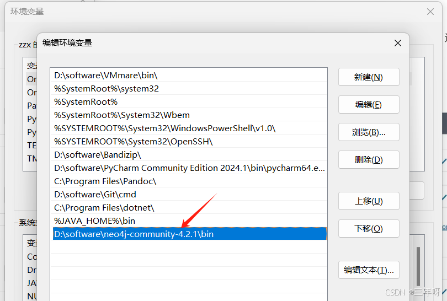Select the PyCharm Community Edition path entry

point(190,168)
